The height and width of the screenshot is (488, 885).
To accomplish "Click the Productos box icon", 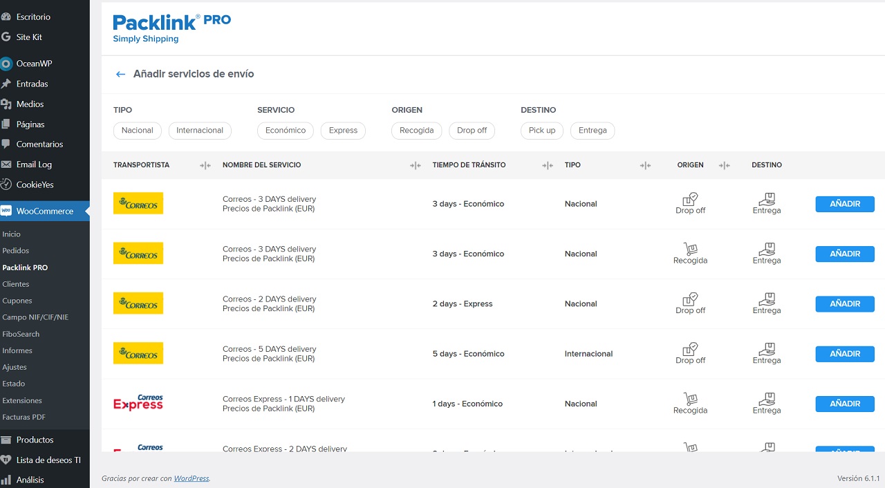I will pos(6,440).
